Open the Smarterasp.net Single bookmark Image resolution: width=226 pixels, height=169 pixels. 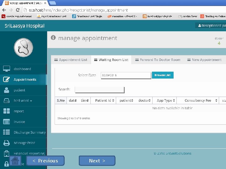(87, 16)
